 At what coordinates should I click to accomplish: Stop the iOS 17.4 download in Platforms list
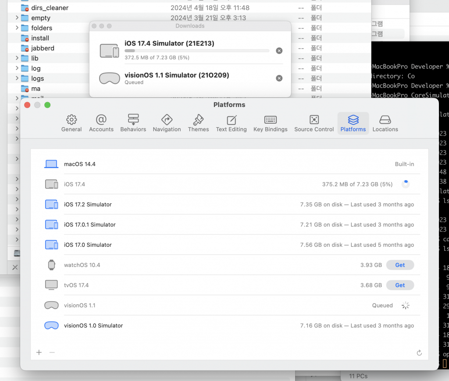pos(406,184)
